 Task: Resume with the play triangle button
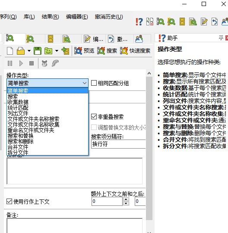[x=21, y=63]
